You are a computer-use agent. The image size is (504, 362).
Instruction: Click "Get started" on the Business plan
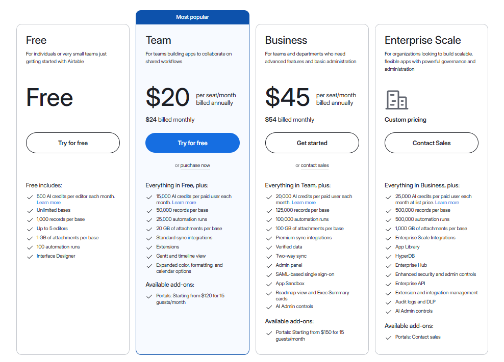(x=312, y=143)
